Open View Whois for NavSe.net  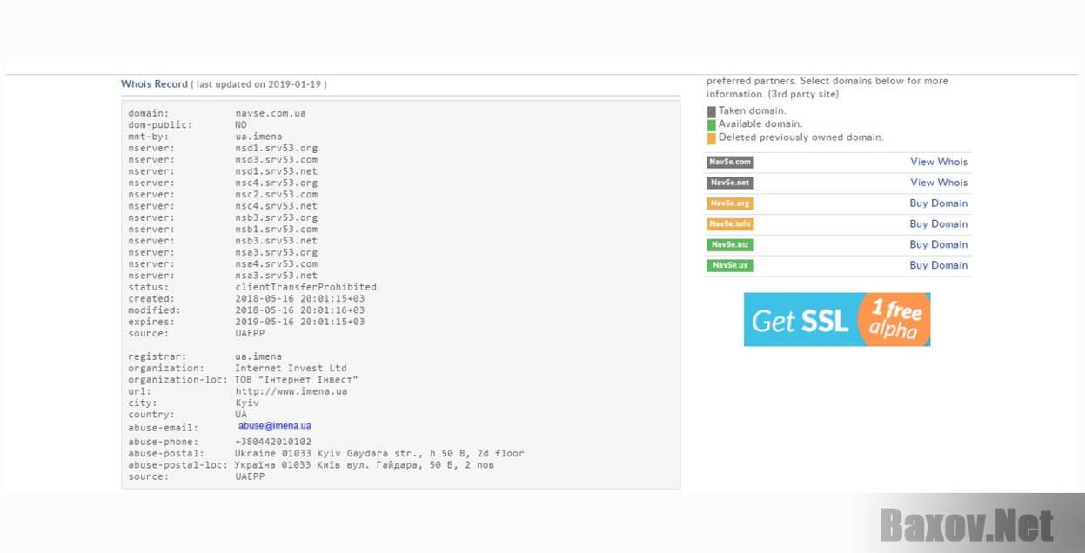click(939, 183)
